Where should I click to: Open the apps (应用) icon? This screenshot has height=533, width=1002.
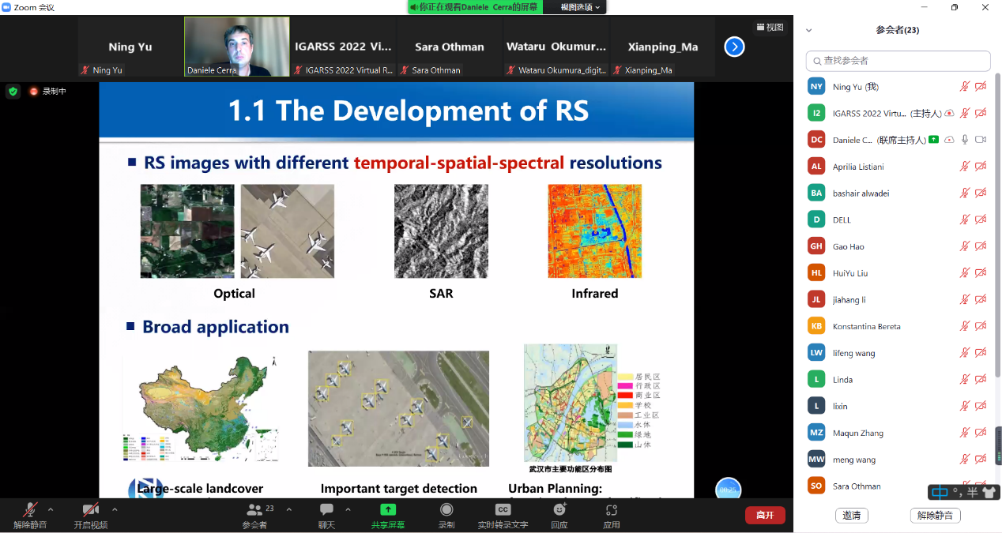(x=611, y=510)
